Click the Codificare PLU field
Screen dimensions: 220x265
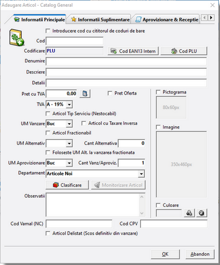[75, 51]
